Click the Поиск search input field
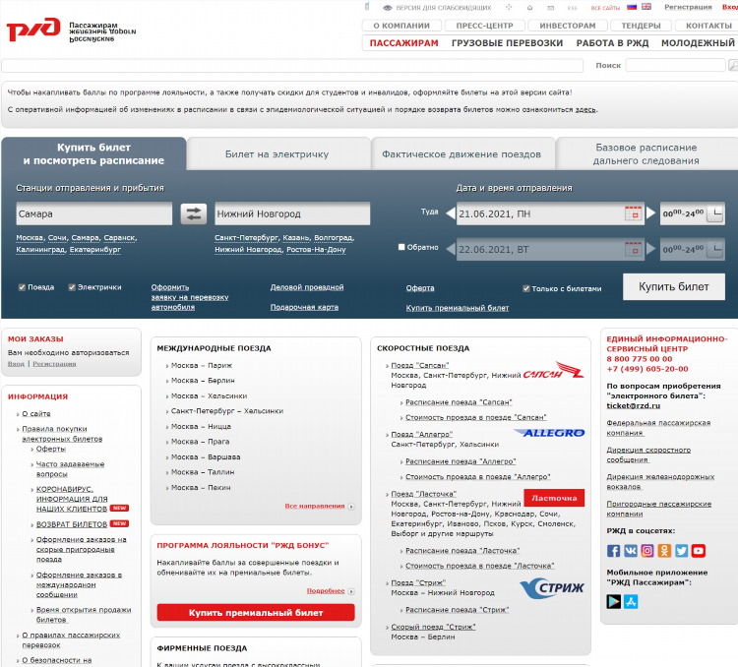The height and width of the screenshot is (667, 738). (x=675, y=65)
